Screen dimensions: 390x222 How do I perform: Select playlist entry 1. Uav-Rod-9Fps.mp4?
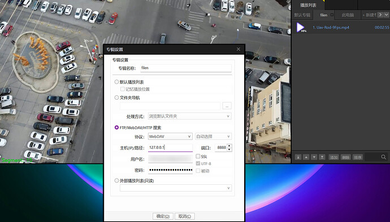tap(331, 27)
